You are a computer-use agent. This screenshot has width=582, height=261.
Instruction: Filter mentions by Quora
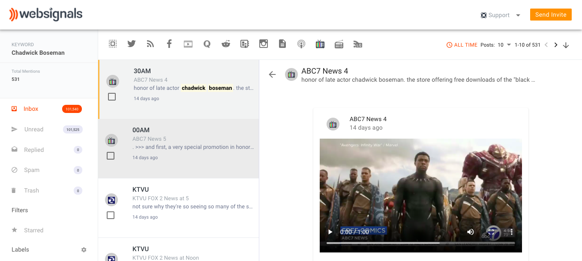207,44
